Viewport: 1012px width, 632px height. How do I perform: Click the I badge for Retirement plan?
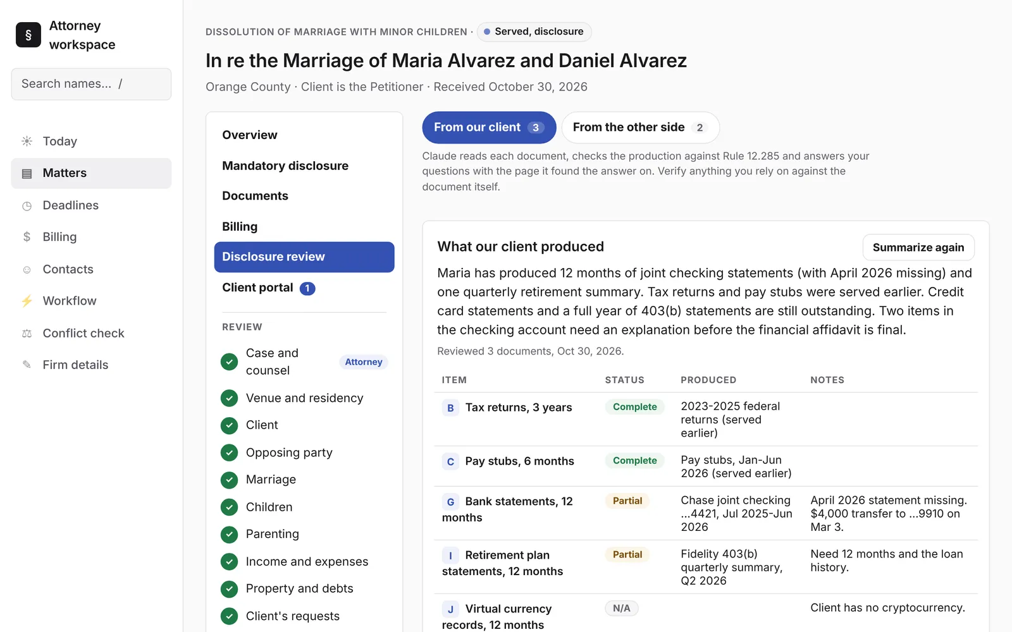click(450, 556)
